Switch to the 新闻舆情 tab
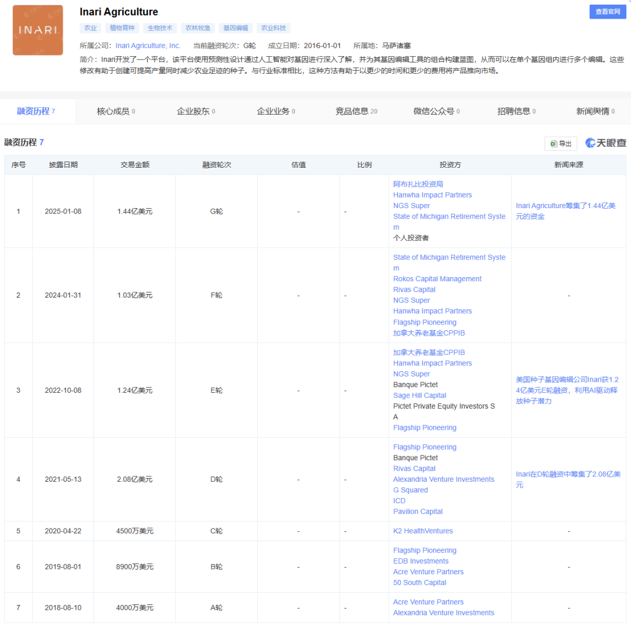This screenshot has width=631, height=629. (x=592, y=110)
